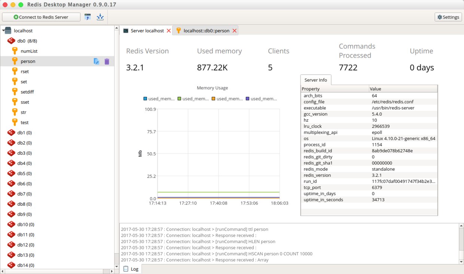
Task: Click the db0 database icon
Action: [x=11, y=41]
